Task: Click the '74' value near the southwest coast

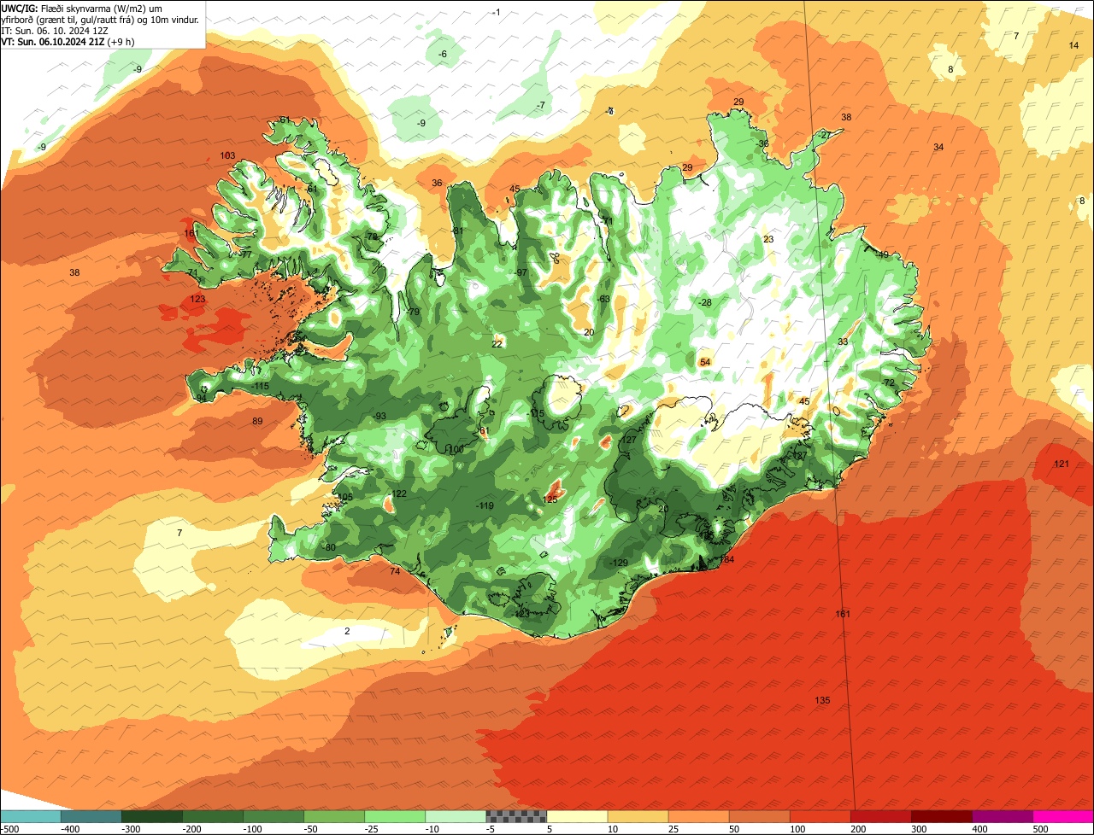Action: (395, 571)
